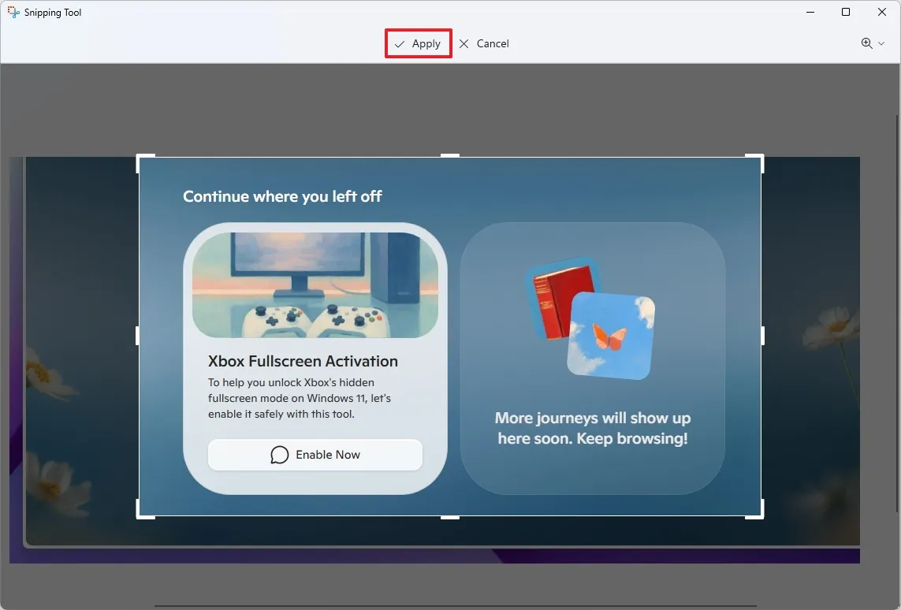Minimize the Snipping Tool window
Screen dimensions: 901x610
810,13
